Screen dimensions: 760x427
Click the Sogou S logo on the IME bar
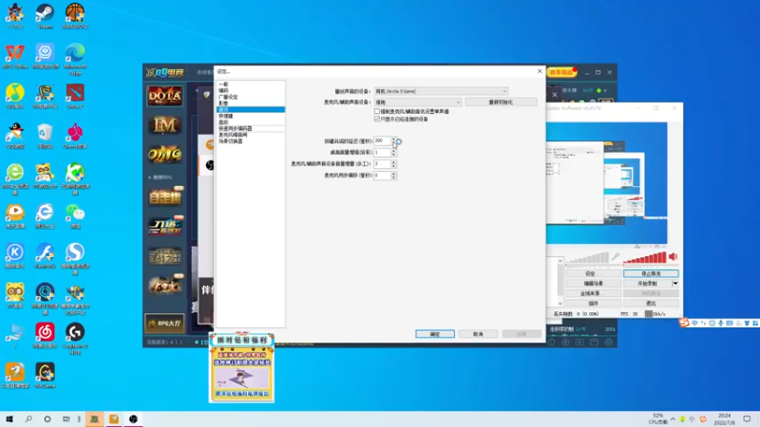684,323
